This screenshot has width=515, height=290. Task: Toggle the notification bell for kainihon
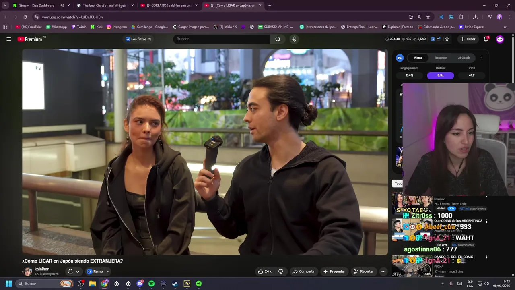(70, 271)
